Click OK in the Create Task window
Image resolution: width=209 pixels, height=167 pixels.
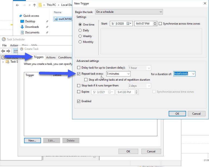[x=128, y=151]
